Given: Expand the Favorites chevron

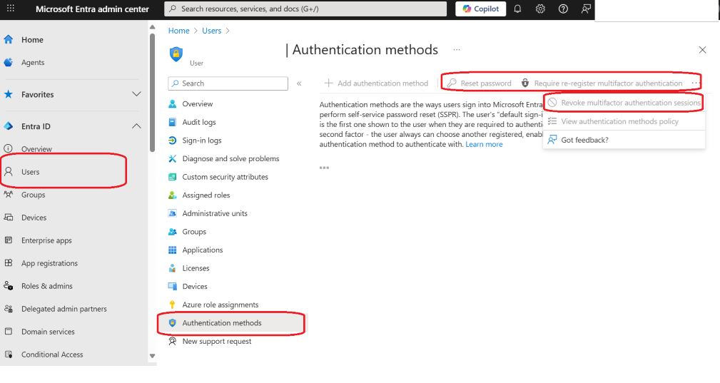Looking at the screenshot, I should (136, 94).
